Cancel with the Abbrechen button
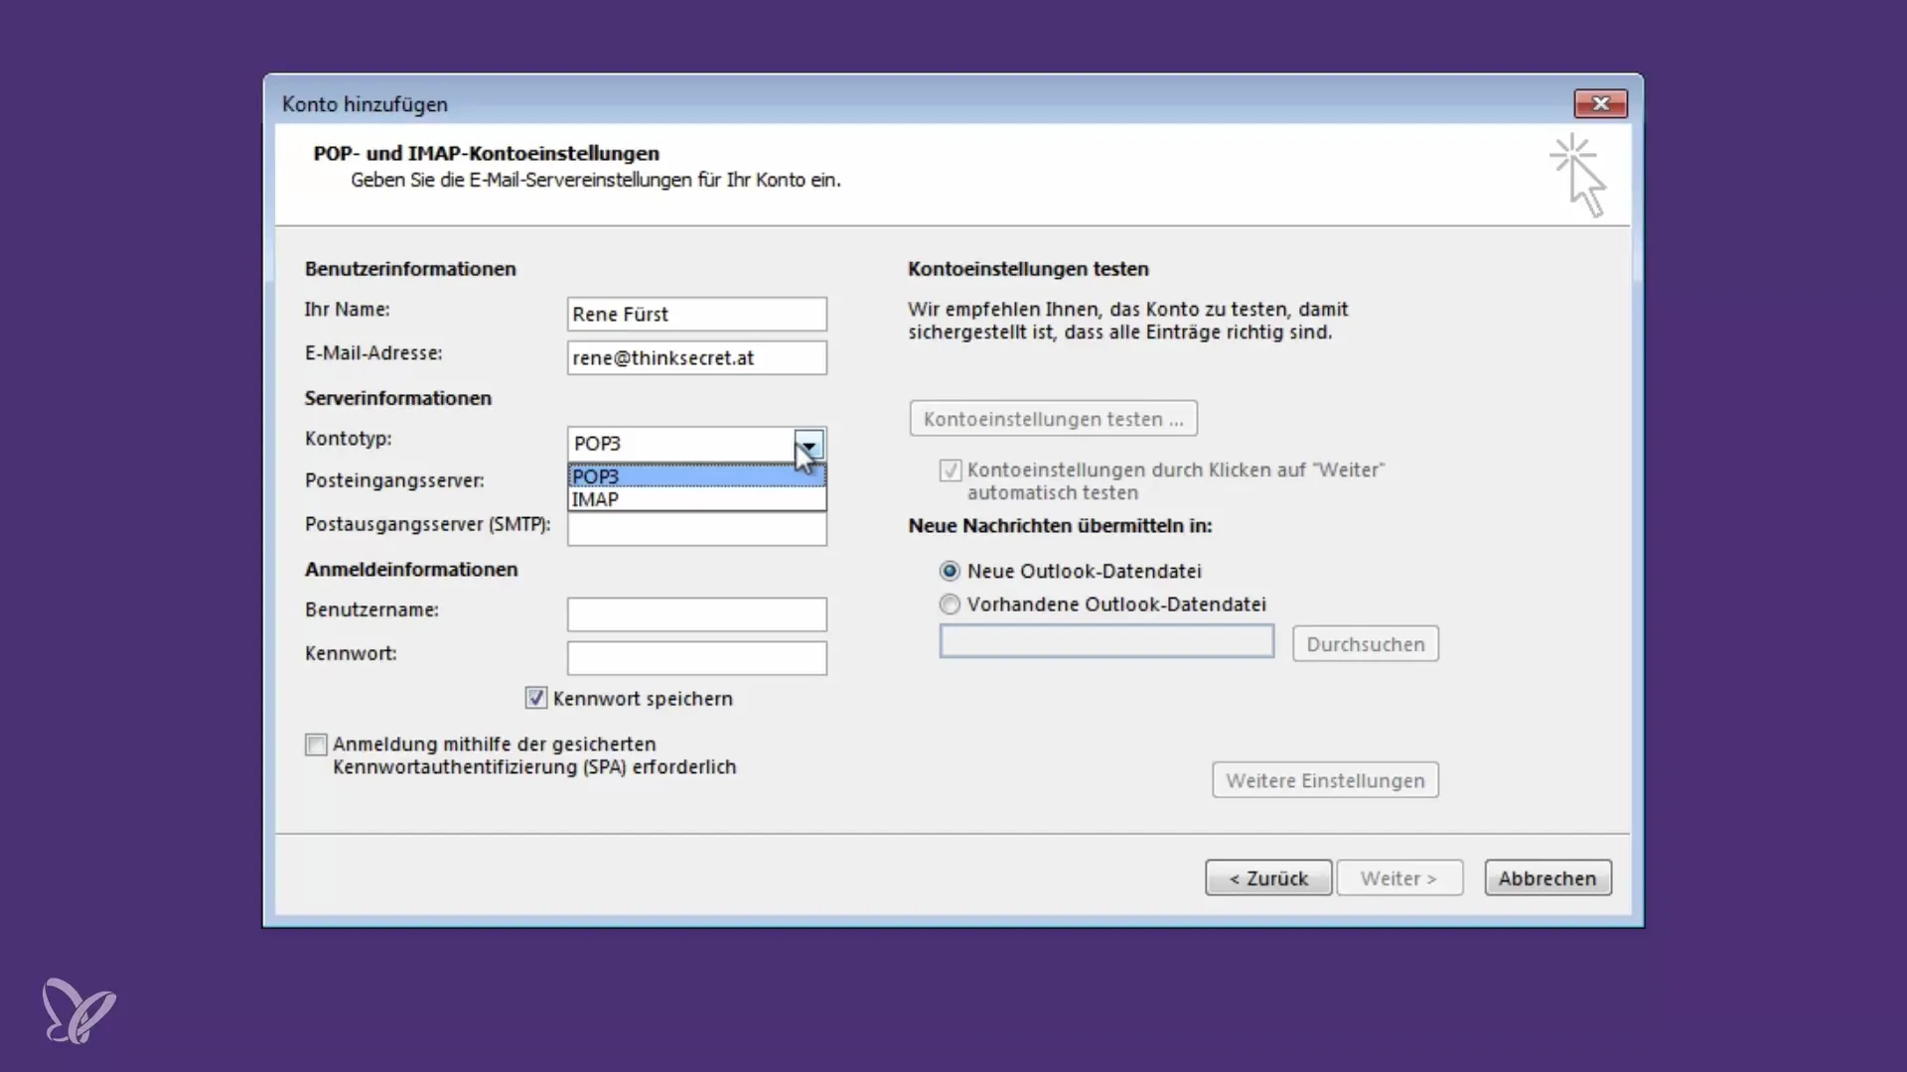 coord(1547,878)
